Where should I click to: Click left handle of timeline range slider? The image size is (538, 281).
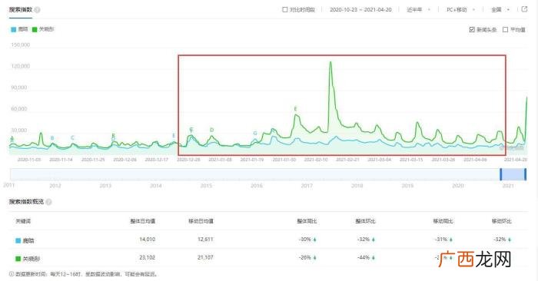501,174
